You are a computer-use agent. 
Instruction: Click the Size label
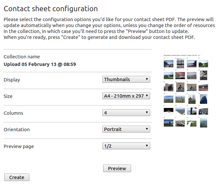click(8, 96)
